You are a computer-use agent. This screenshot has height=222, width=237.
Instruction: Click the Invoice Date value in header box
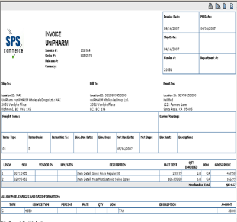(171, 28)
